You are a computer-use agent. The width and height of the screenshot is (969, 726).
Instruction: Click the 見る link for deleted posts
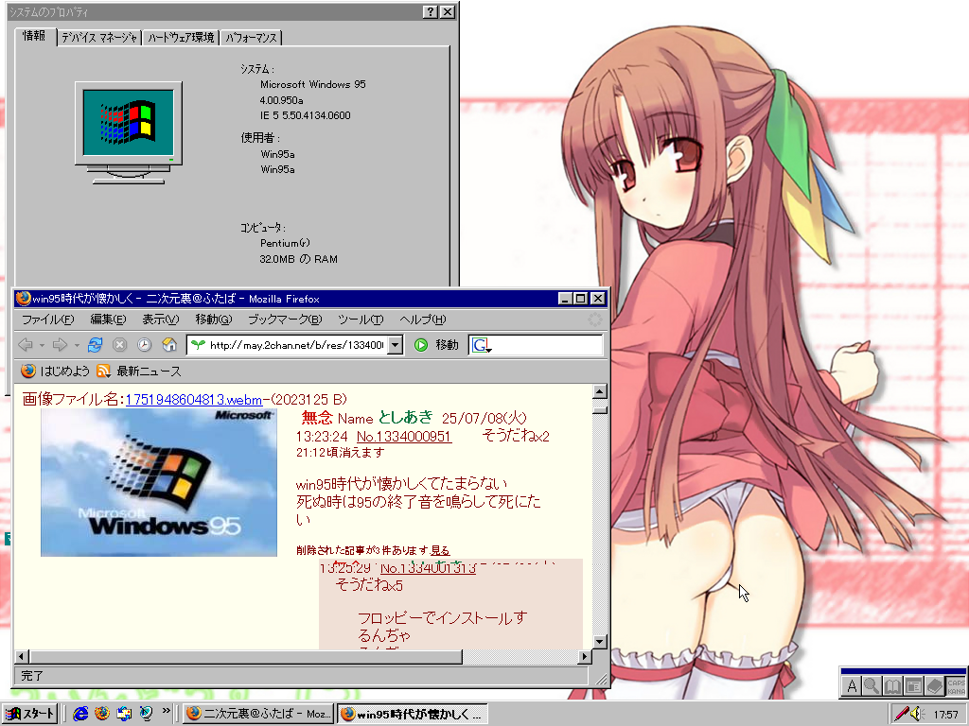[440, 550]
